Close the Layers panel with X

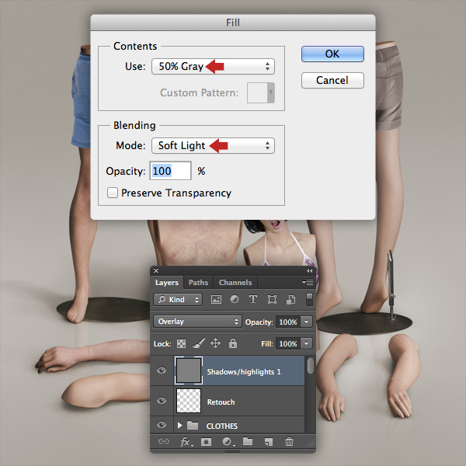click(x=156, y=270)
